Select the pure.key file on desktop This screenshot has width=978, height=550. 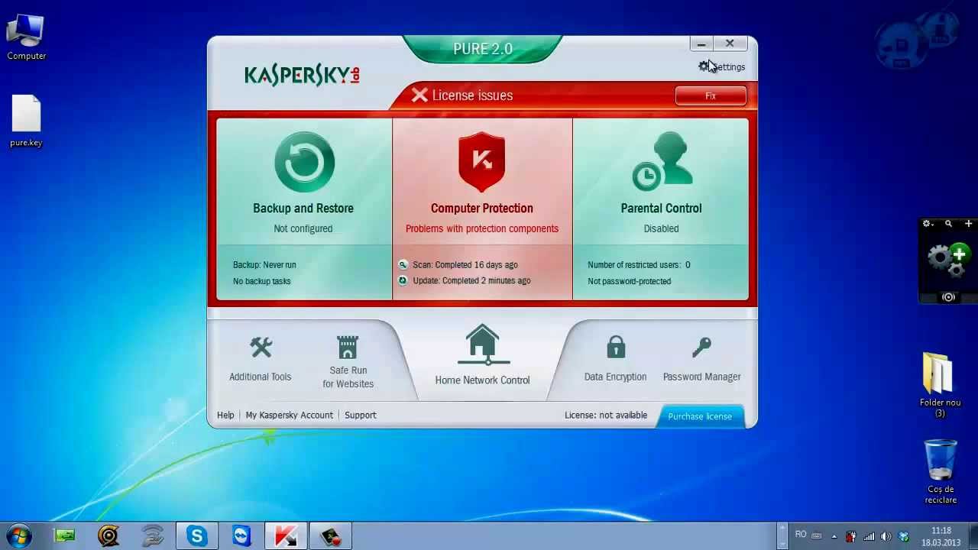pyautogui.click(x=26, y=121)
